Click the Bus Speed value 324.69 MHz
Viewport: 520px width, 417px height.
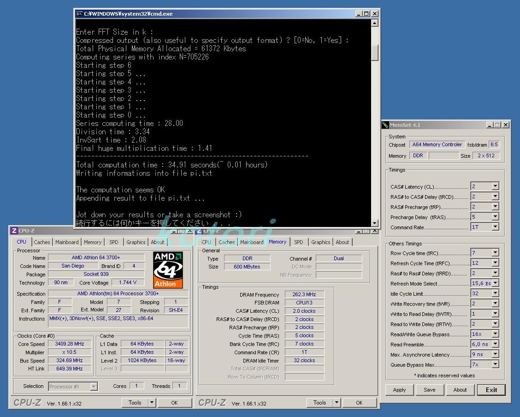click(x=70, y=360)
